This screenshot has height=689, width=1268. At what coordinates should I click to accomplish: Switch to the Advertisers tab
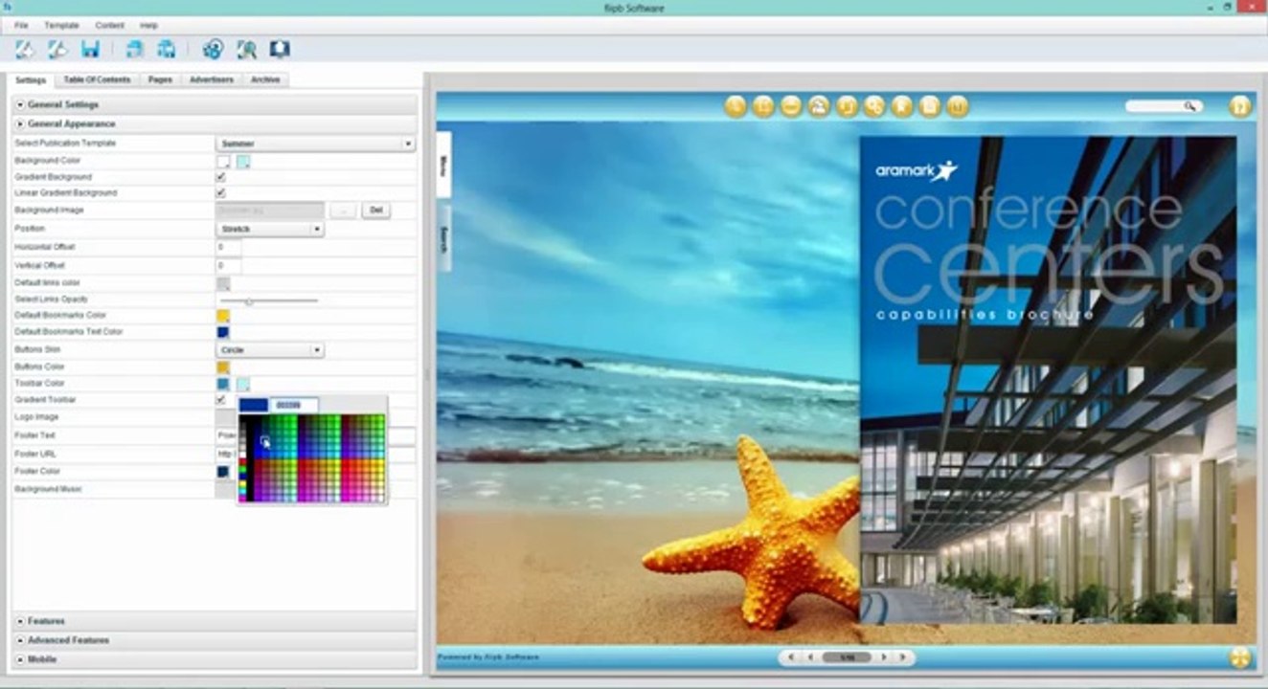coord(211,79)
